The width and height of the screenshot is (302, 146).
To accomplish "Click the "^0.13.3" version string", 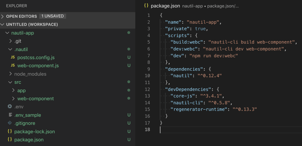I will (245, 109).
